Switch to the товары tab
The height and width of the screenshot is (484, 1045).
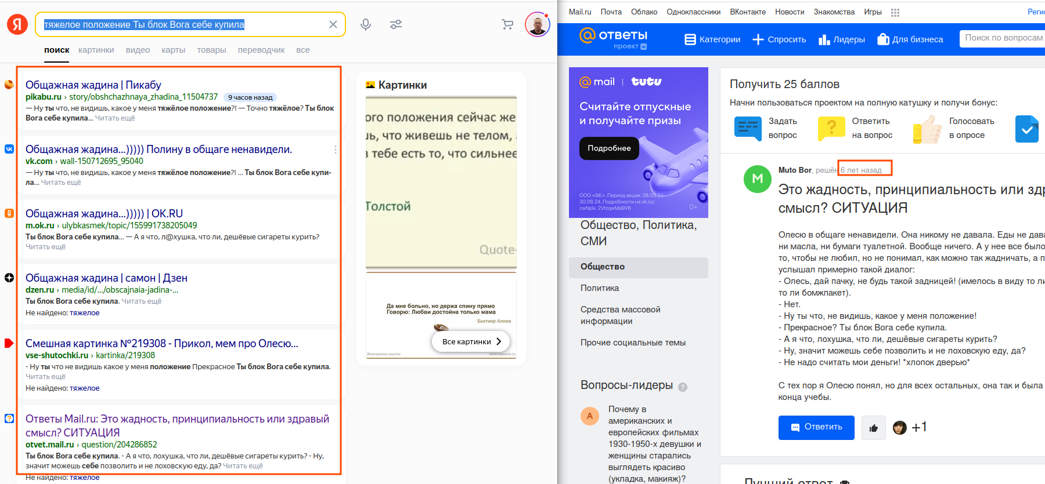pyautogui.click(x=212, y=50)
